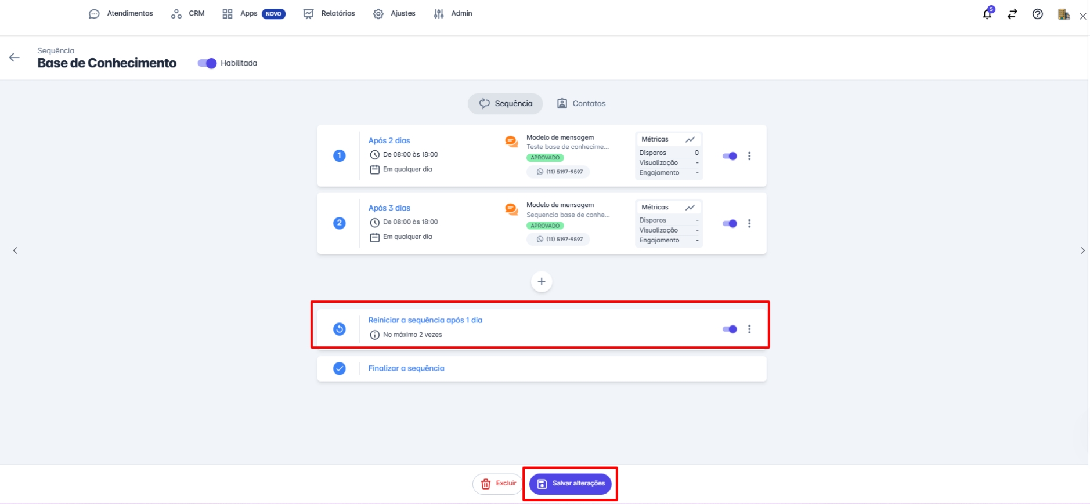
Task: Toggle the Habilitada sequence switch
Action: pyautogui.click(x=207, y=63)
